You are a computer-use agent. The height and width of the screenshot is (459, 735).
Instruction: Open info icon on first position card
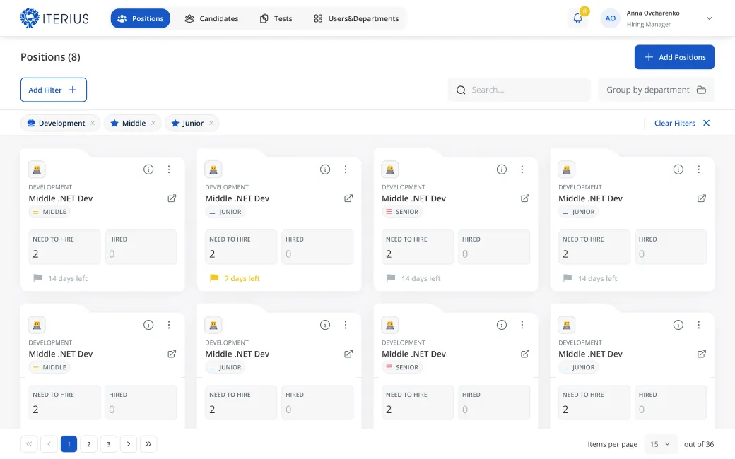pos(148,169)
